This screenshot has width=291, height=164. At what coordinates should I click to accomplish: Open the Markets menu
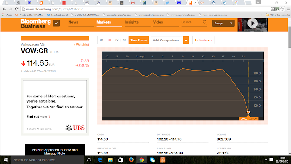coord(104,22)
